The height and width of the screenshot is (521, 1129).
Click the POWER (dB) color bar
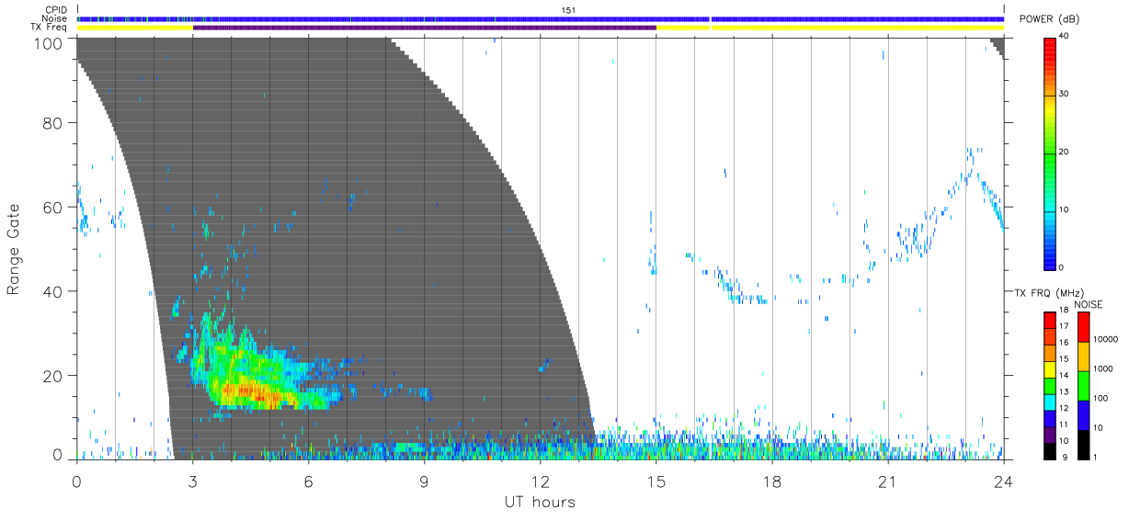coord(1049,153)
